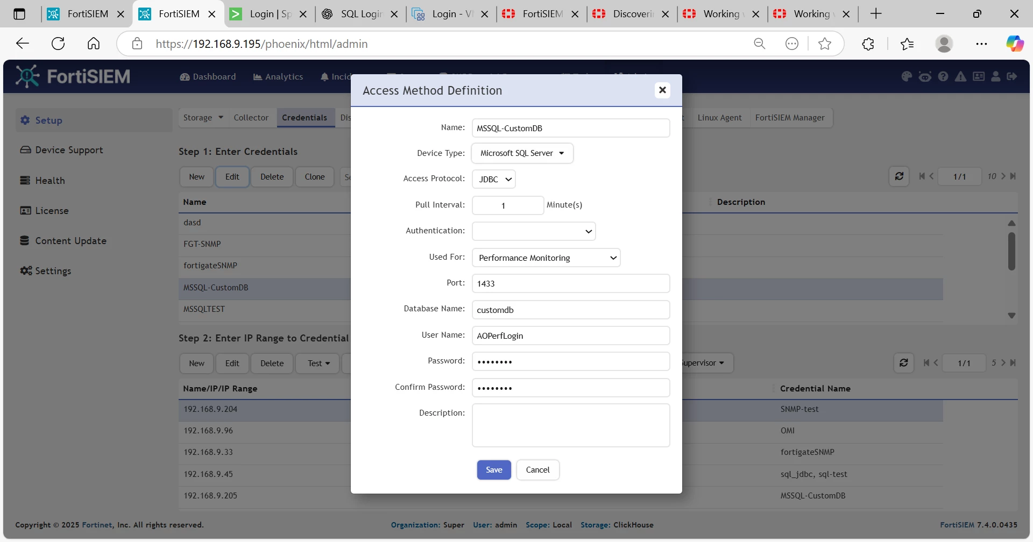Go to next page of IP range table

[x=1003, y=363]
